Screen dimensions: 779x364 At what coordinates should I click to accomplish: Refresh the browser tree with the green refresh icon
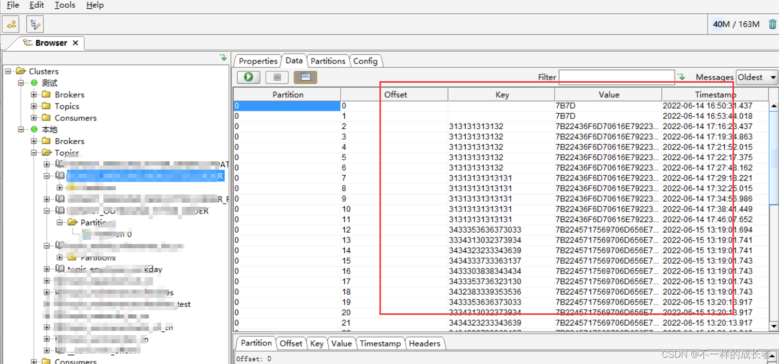(223, 57)
